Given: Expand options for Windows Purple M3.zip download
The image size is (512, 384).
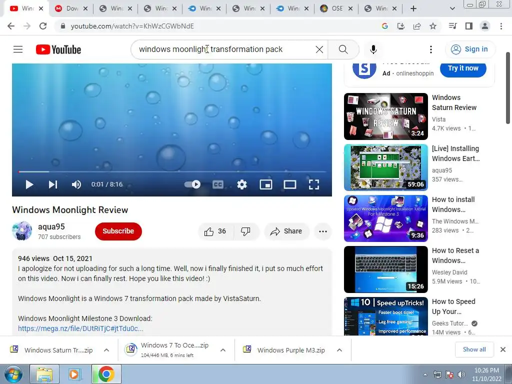Looking at the screenshot, I should [x=339, y=350].
